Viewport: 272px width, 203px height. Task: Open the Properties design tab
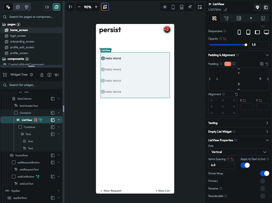point(214,18)
